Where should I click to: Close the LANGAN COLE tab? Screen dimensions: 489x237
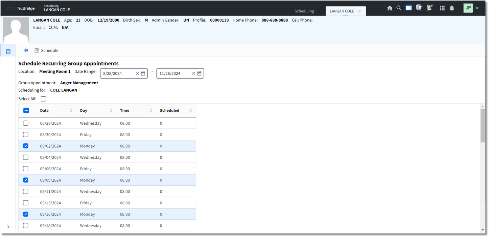[359, 11]
